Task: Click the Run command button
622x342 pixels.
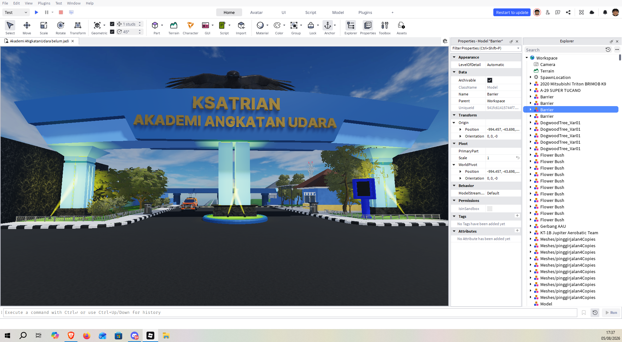Action: [x=611, y=313]
